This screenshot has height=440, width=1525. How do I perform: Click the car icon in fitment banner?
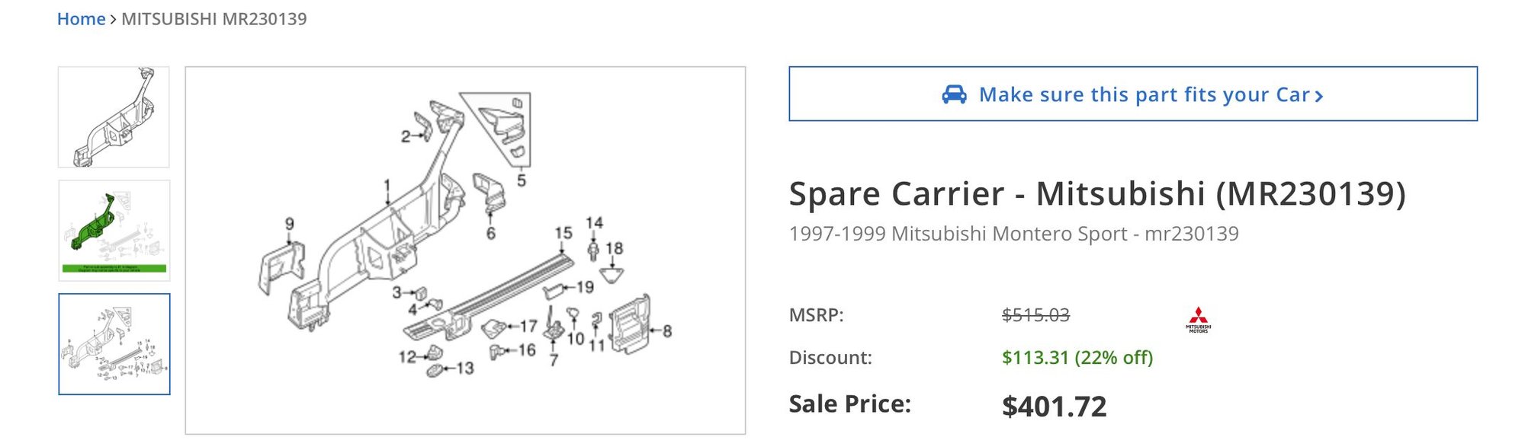(954, 94)
